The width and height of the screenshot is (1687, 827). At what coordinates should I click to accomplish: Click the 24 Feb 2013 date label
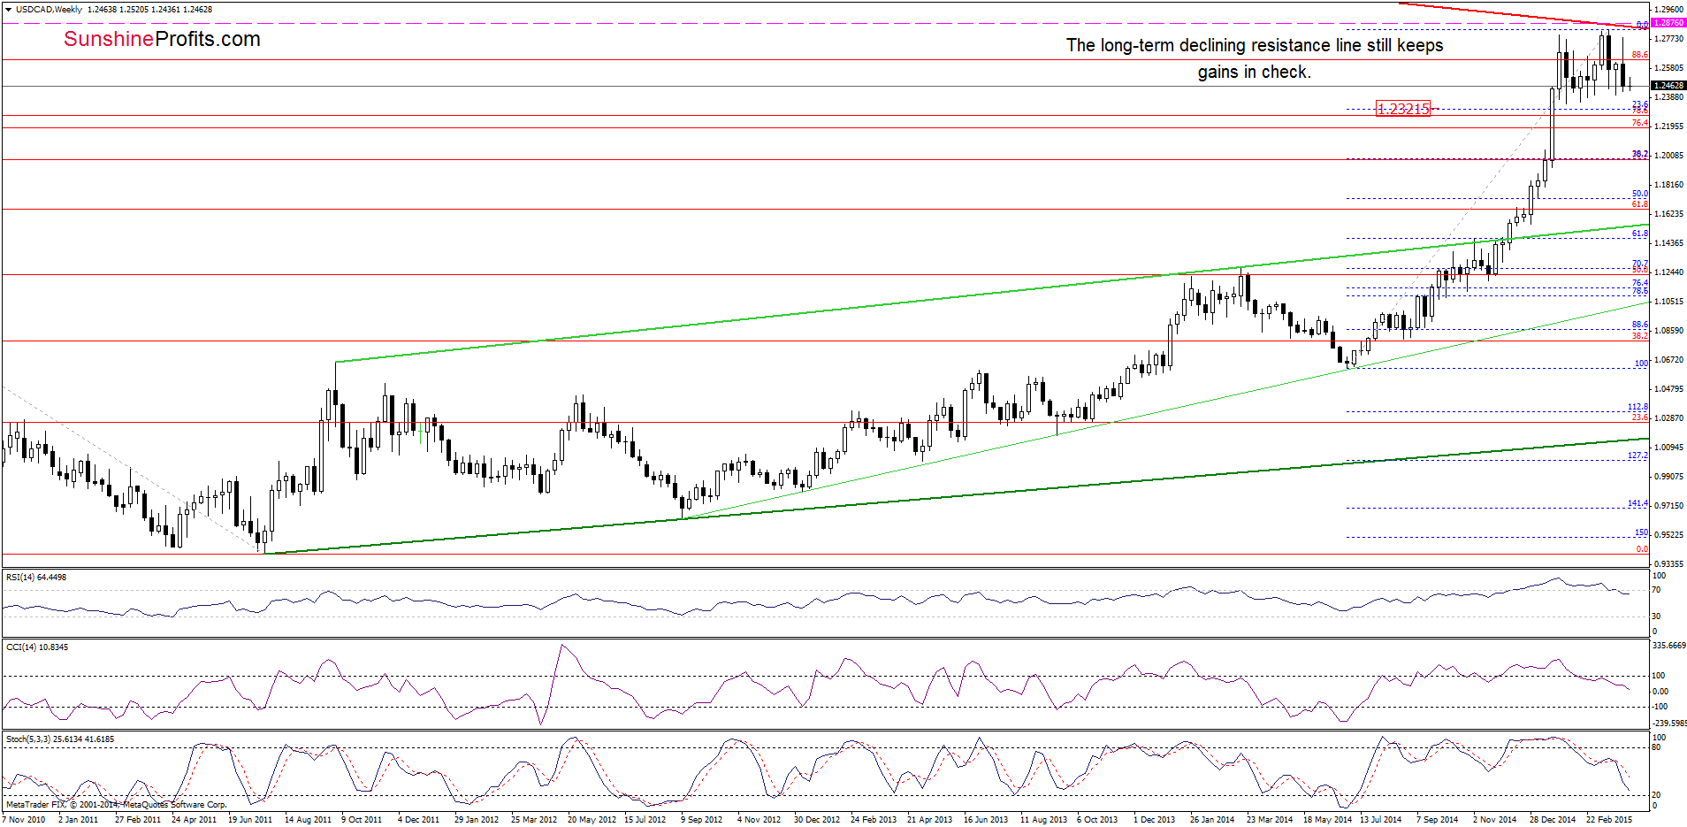click(874, 820)
